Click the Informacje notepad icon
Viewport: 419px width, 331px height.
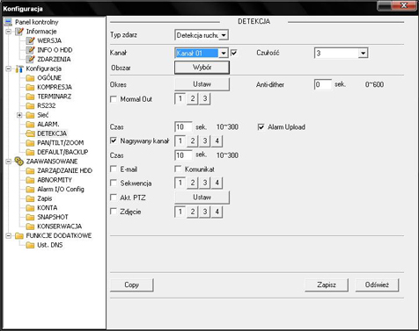click(19, 32)
